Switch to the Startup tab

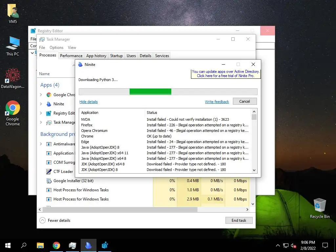click(116, 56)
